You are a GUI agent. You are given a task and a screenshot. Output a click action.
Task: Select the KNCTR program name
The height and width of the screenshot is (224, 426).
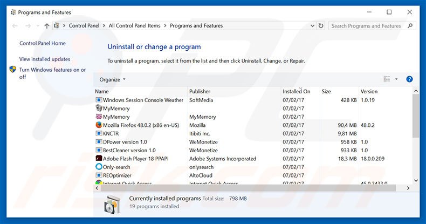click(111, 133)
